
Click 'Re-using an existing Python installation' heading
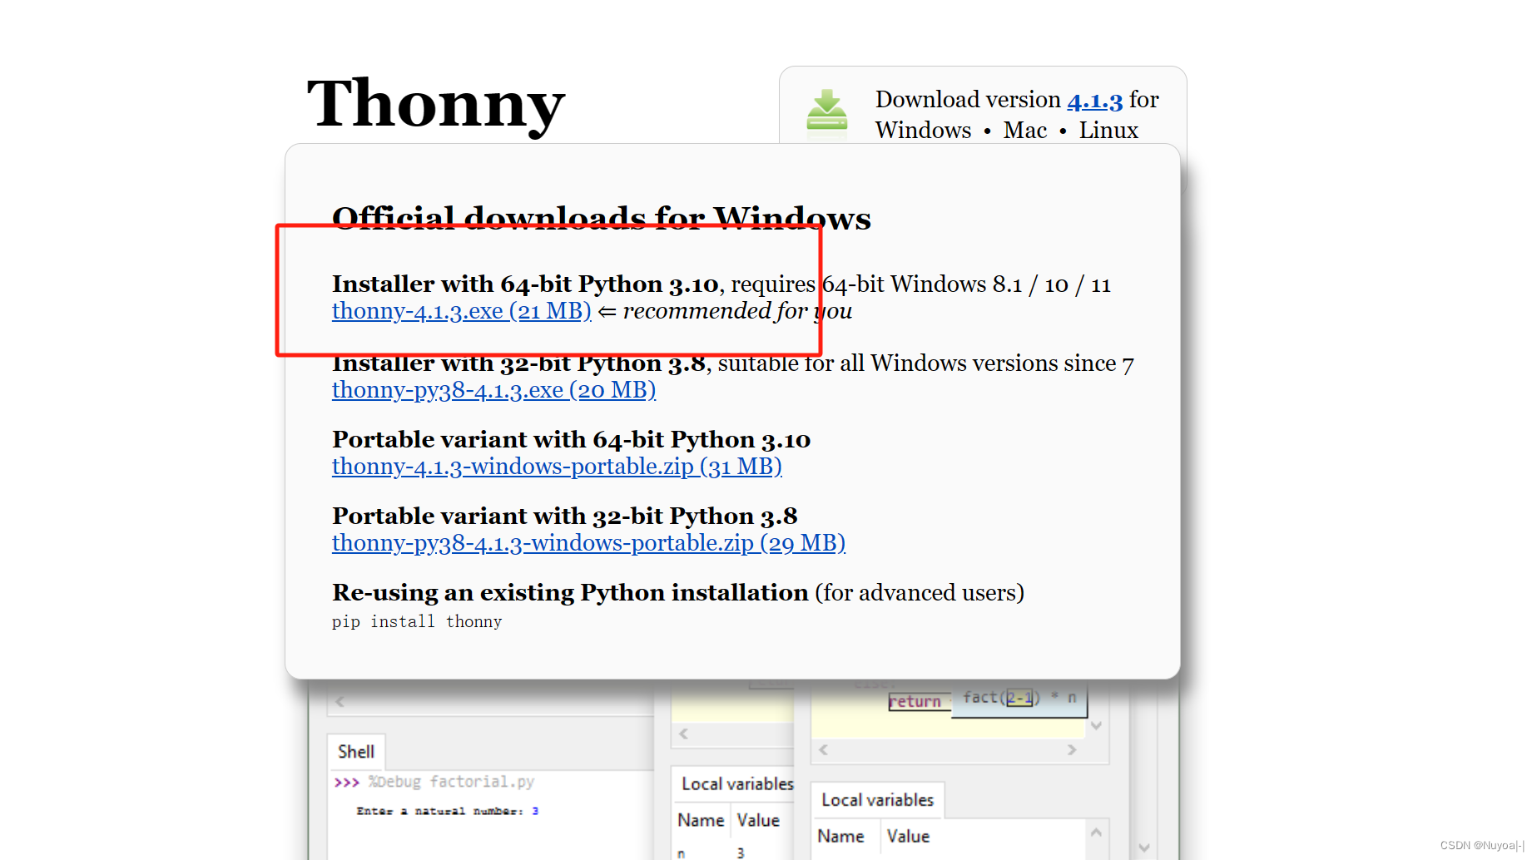570,593
